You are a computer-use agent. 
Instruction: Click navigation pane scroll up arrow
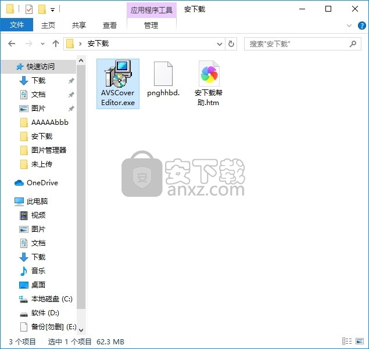pyautogui.click(x=81, y=60)
